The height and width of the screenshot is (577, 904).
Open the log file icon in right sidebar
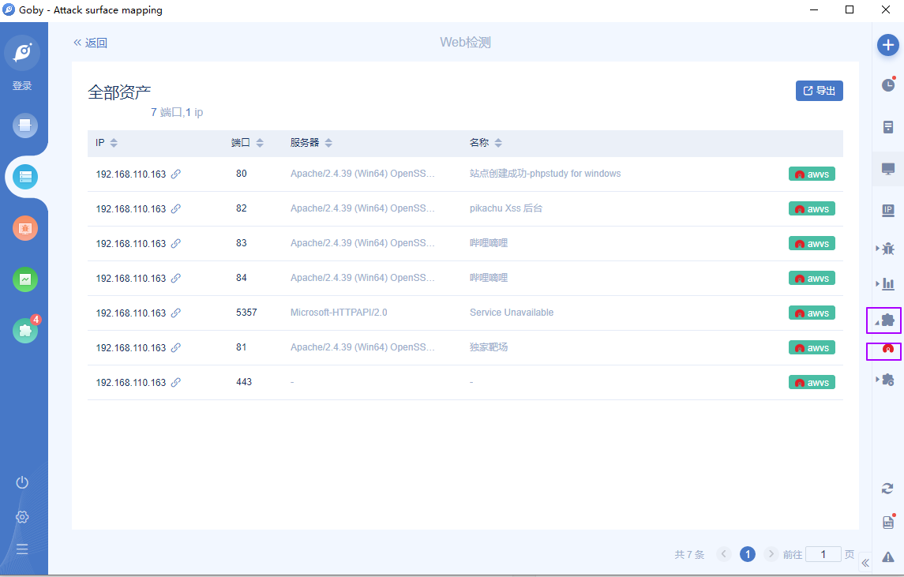[x=888, y=523]
